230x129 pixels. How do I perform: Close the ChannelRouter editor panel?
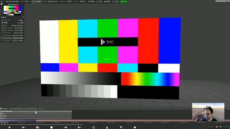(1, 4)
